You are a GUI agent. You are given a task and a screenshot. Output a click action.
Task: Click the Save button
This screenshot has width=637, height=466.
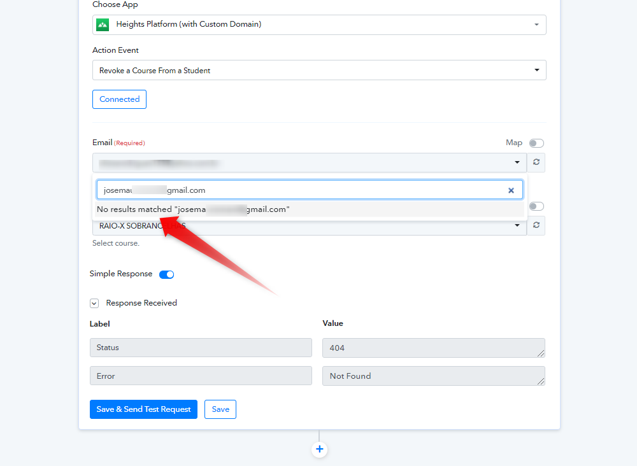(220, 409)
